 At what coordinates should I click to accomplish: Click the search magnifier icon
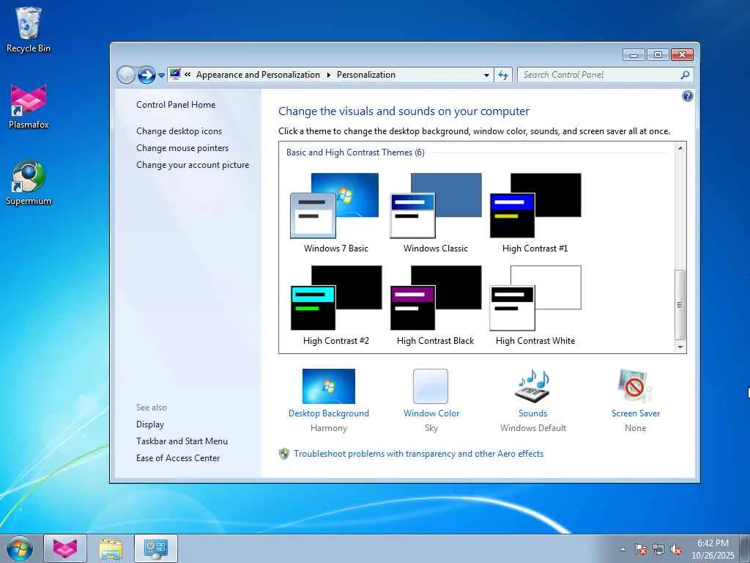coord(685,75)
